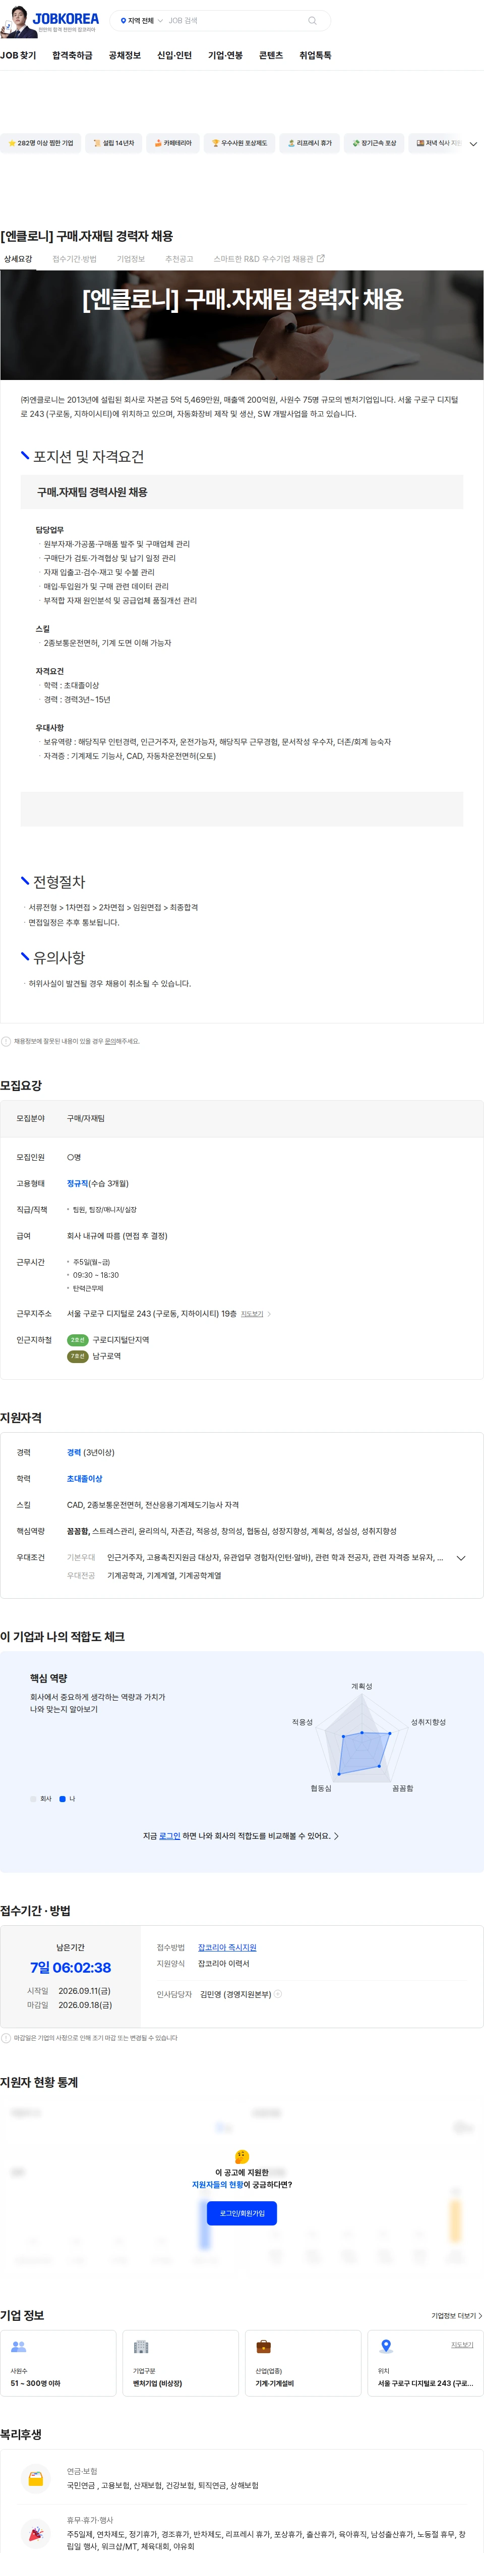Click info icon next to 김민영 (경영지원본부)
Image resolution: width=484 pixels, height=2553 pixels.
pos(278,1994)
